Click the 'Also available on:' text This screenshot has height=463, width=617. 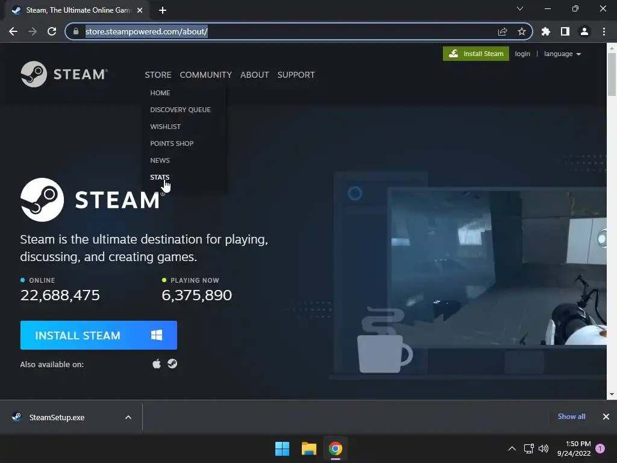pyautogui.click(x=52, y=365)
